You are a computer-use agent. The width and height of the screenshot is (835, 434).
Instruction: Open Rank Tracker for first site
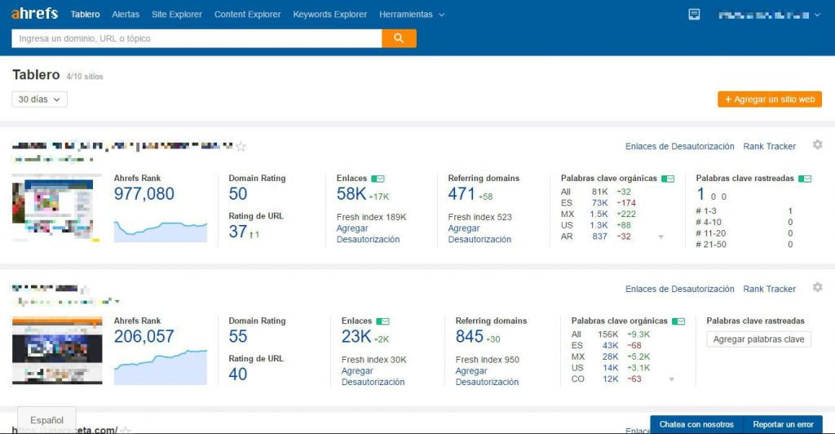click(x=770, y=147)
